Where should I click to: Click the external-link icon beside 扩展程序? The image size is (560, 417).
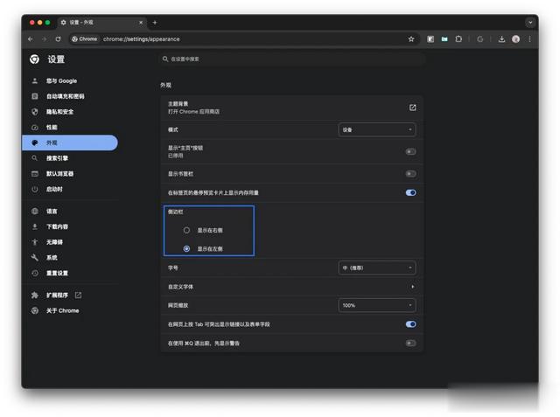[78, 295]
